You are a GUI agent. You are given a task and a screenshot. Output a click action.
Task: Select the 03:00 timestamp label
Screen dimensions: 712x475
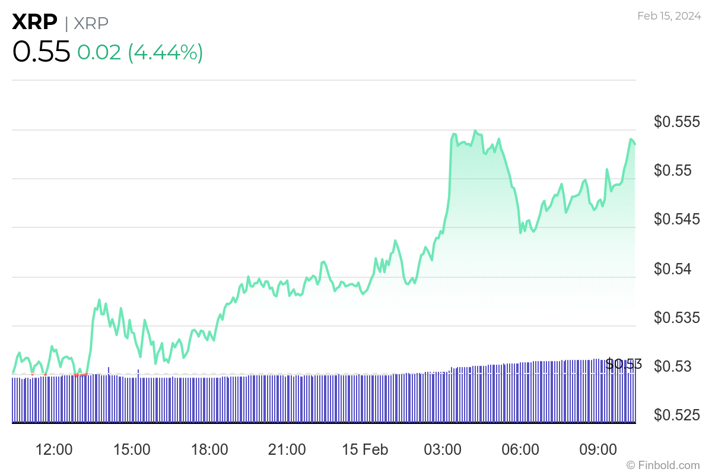(x=444, y=450)
